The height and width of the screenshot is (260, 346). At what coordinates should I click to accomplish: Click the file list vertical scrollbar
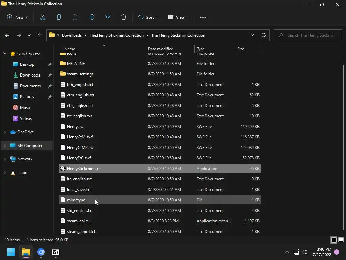[x=343, y=147]
